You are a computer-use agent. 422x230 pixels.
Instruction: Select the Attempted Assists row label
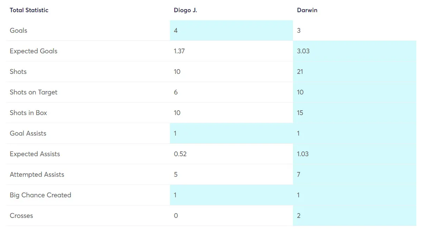37,175
